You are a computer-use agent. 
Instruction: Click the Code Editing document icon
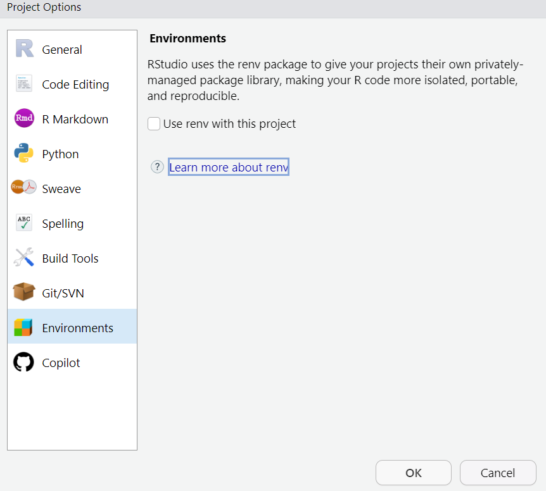tap(24, 84)
